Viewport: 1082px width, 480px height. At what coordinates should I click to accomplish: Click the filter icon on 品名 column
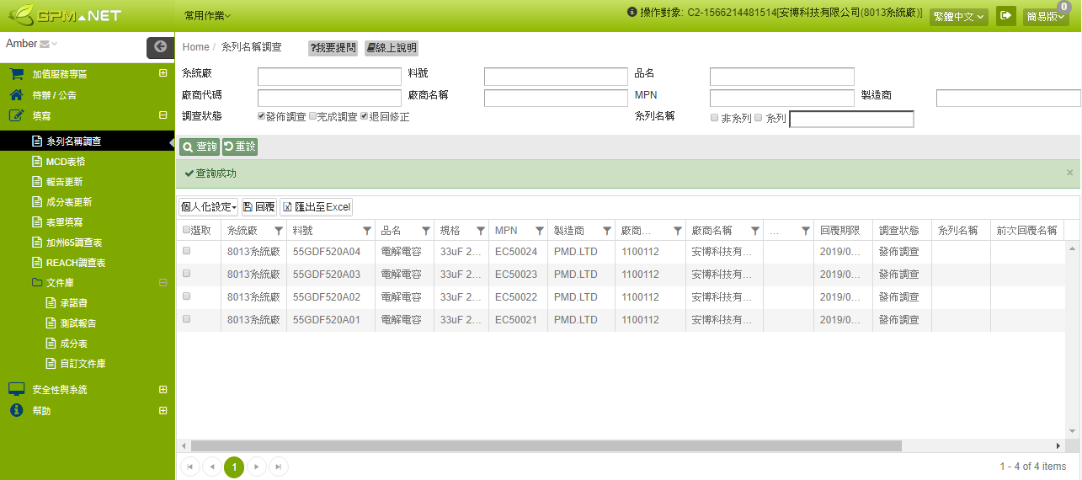425,231
